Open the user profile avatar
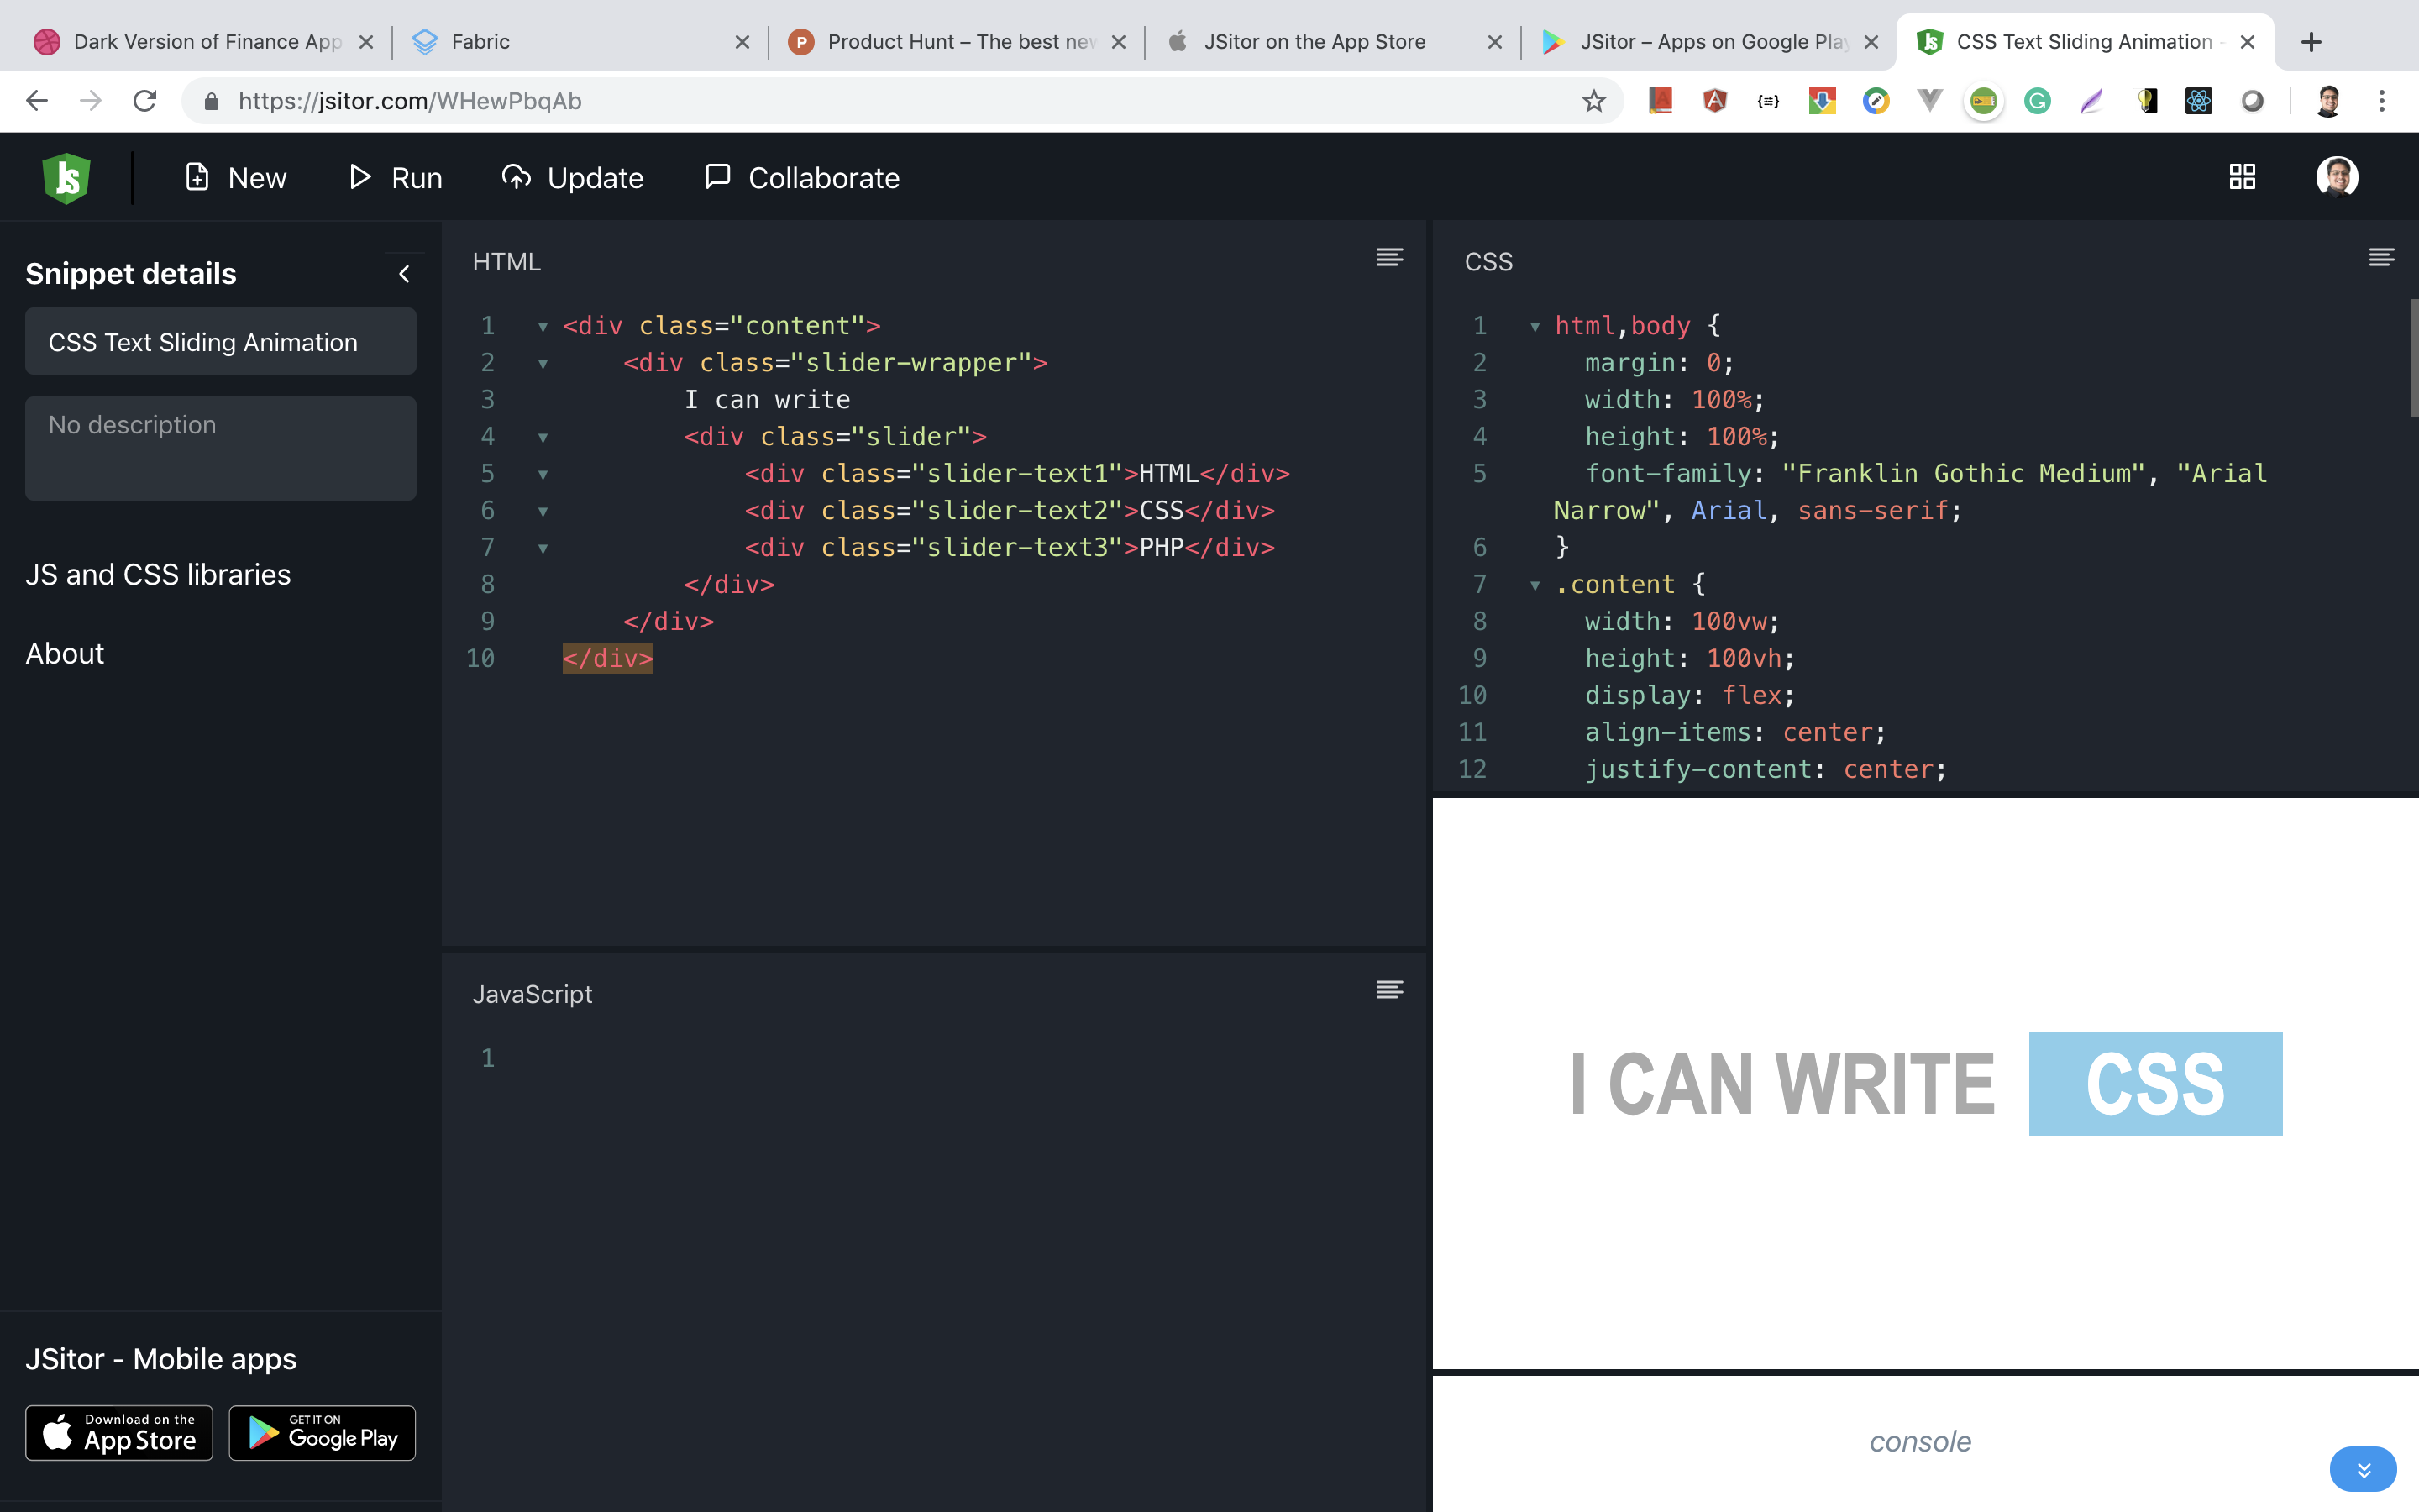The image size is (2419, 1512). (2337, 176)
